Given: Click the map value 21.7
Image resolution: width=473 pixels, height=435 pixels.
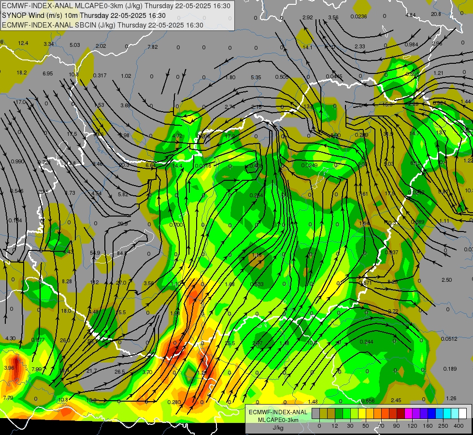Looking at the screenshot, I should (x=92, y=371).
